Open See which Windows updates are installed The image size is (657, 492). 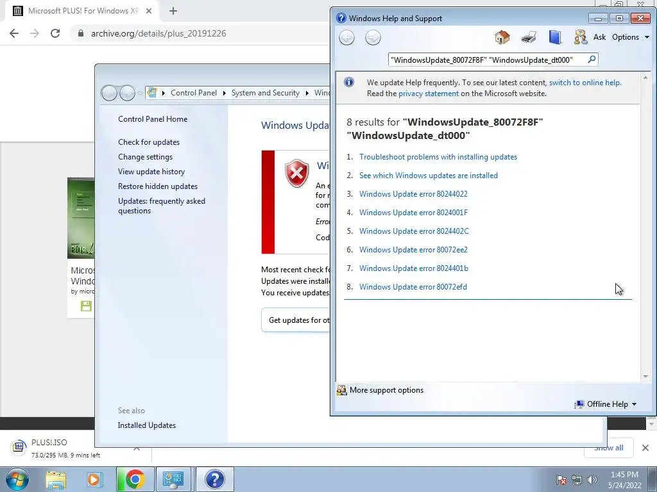point(428,176)
